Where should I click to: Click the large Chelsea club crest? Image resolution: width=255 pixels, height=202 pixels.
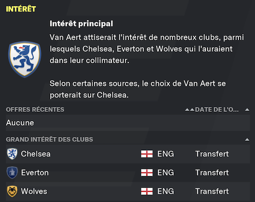[24, 60]
